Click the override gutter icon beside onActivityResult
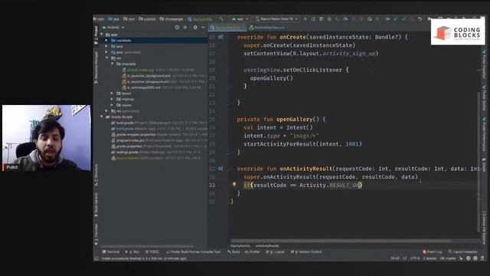490x276 pixels. click(220, 169)
